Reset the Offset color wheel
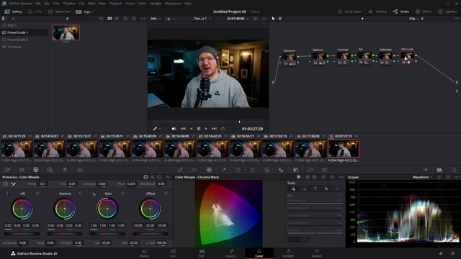The height and width of the screenshot is (259, 461). pos(166,194)
